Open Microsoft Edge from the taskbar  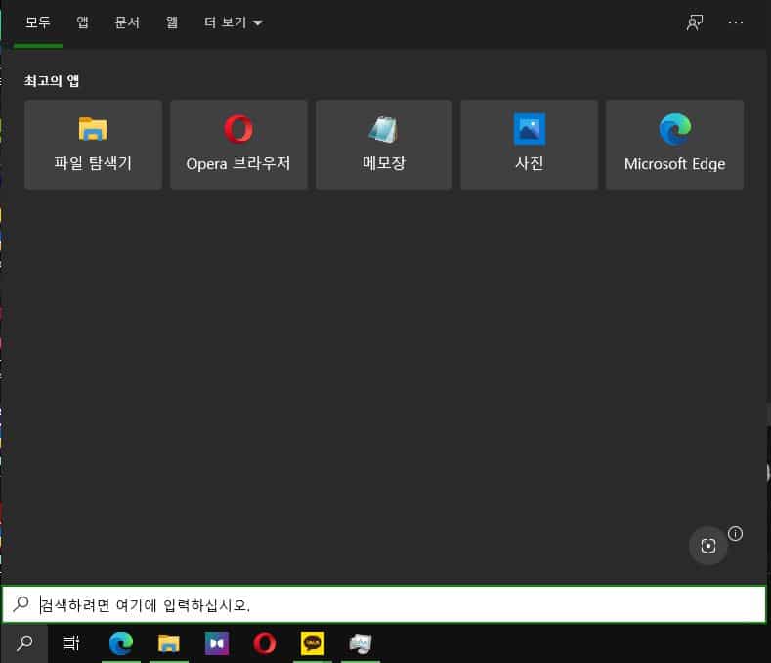coord(121,642)
